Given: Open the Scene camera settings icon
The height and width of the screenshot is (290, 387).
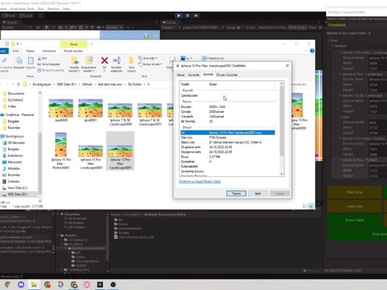Looking at the screenshot, I should click(100, 28).
